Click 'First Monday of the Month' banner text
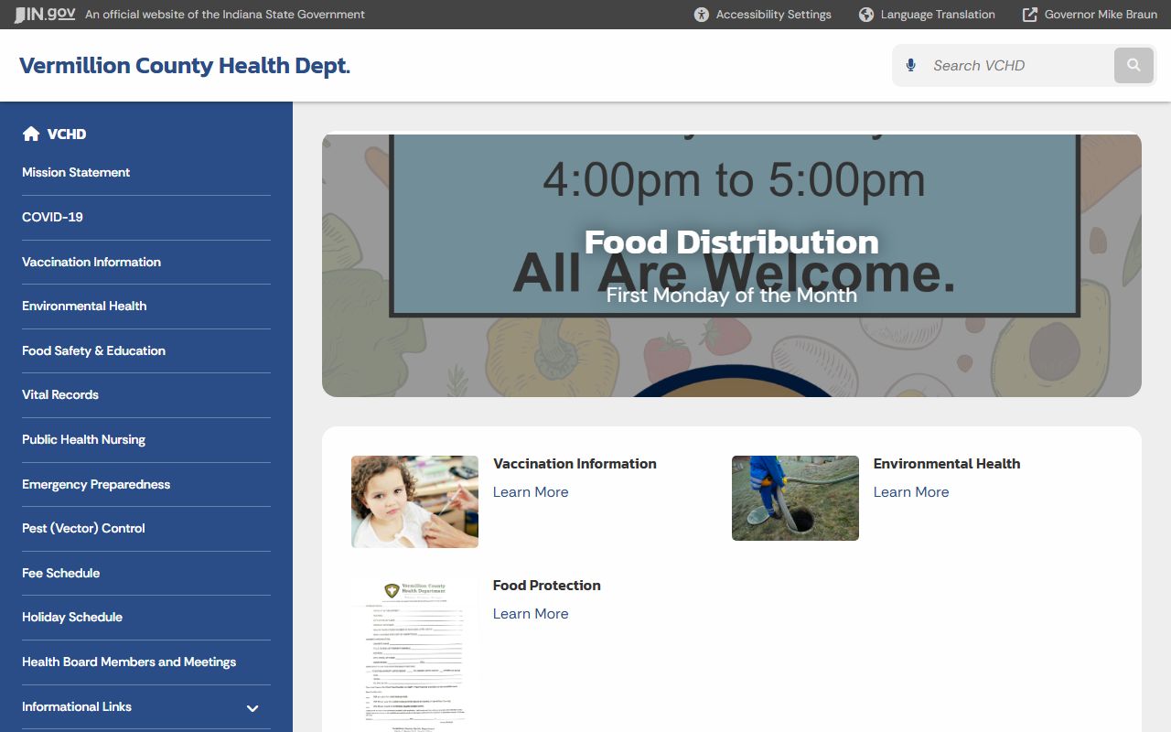Viewport: 1171px width, 732px height. click(x=731, y=295)
